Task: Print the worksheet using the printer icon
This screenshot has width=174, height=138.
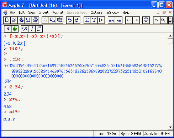Action: [35, 20]
